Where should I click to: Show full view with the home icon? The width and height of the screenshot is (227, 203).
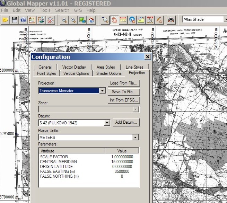pos(91,20)
